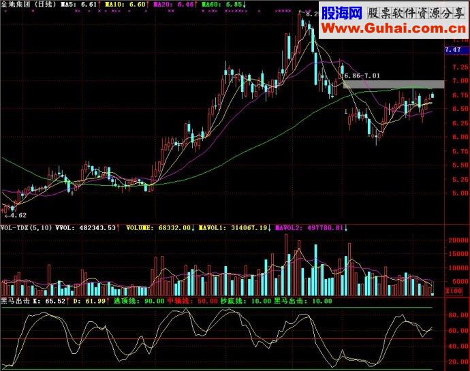The height and width of the screenshot is (371, 470).
Task: Select the VOLUME: 68332.00 readout
Action: pos(160,228)
